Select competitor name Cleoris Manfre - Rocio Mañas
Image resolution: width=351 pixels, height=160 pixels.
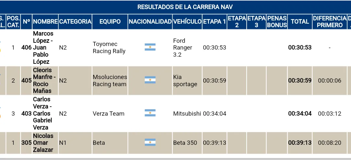tap(44, 80)
